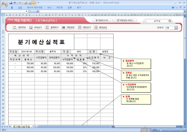
Task: Switch to Normal view in status bar
Action: 143,130
